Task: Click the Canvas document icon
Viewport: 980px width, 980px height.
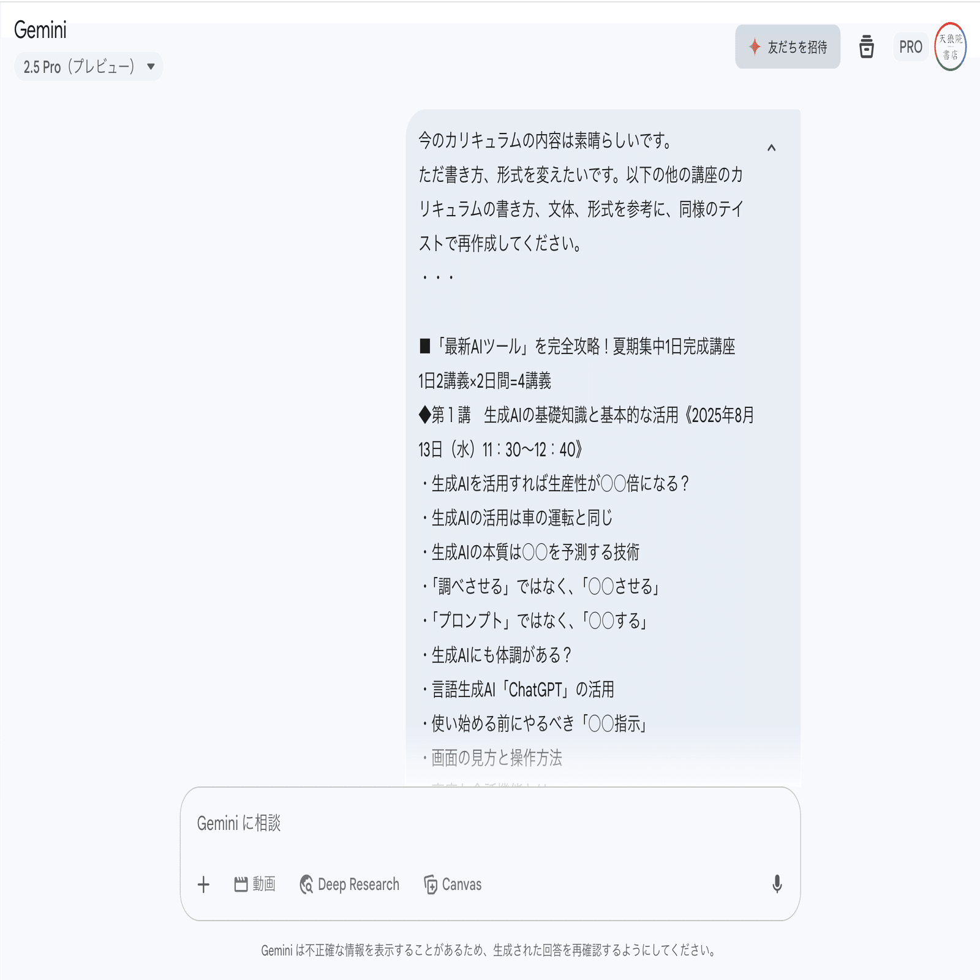Action: 431,884
